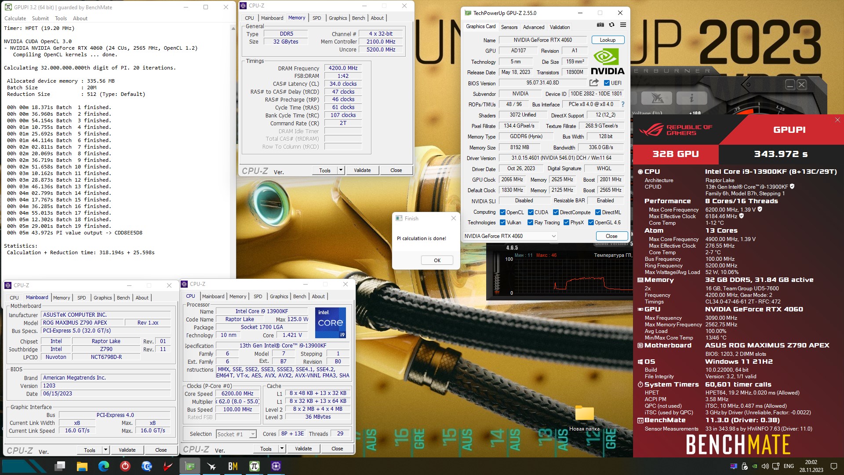Click the Afterburner info 'i' button

[x=691, y=98]
